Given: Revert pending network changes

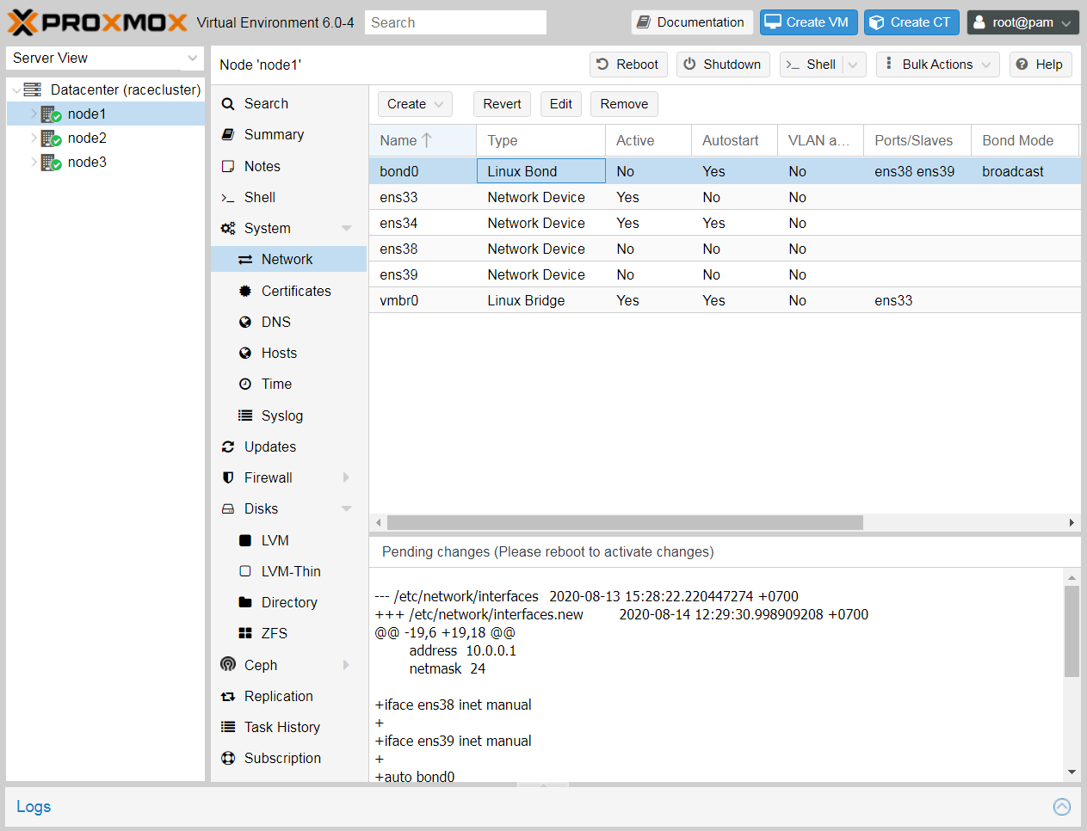Looking at the screenshot, I should point(502,104).
